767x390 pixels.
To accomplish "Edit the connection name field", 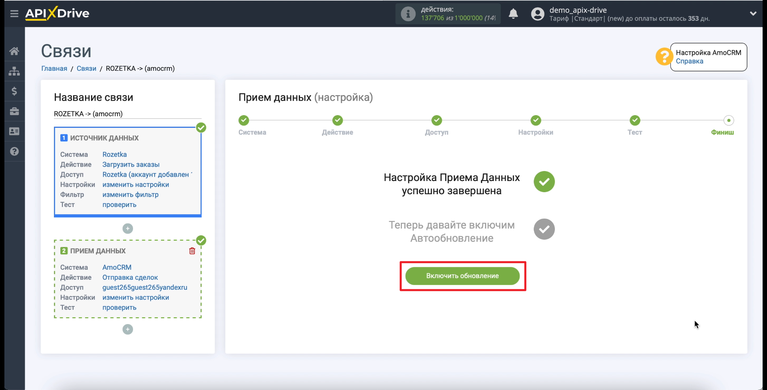I will click(128, 114).
